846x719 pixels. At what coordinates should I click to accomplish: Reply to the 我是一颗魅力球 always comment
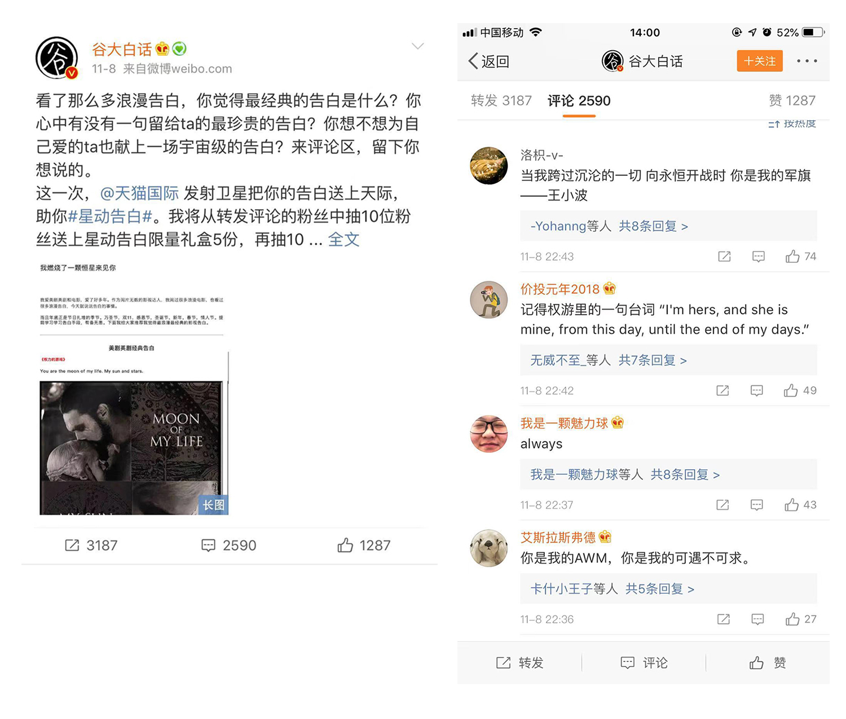click(757, 505)
